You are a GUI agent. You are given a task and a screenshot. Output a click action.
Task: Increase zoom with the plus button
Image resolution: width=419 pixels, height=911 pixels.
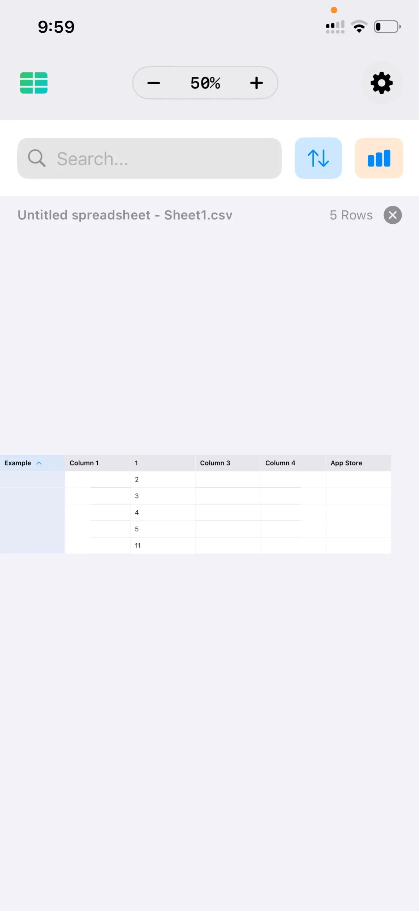click(x=256, y=83)
